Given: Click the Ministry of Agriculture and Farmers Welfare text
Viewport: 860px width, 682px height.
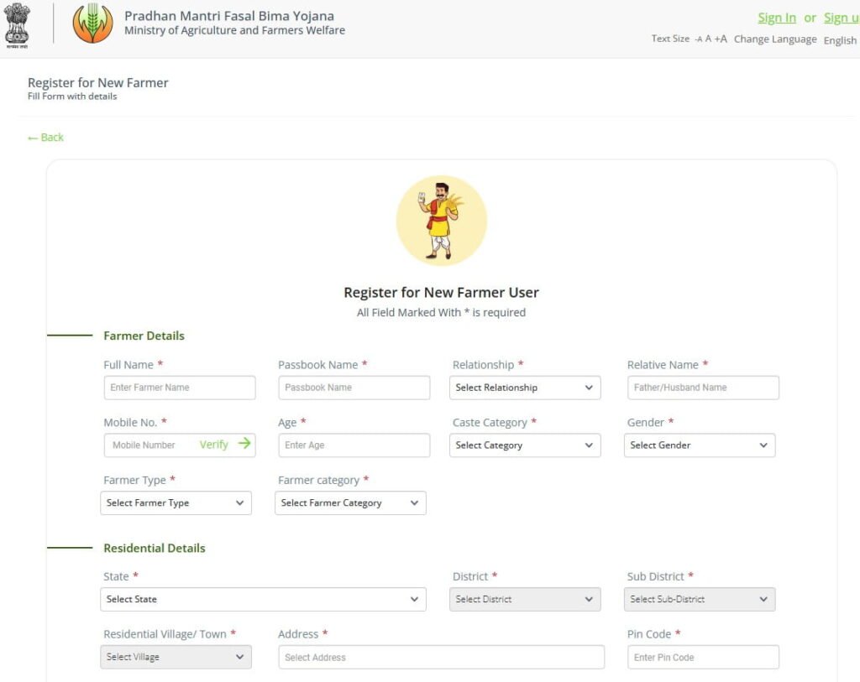Looking at the screenshot, I should 235,30.
